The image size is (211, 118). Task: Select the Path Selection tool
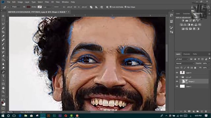(3, 80)
